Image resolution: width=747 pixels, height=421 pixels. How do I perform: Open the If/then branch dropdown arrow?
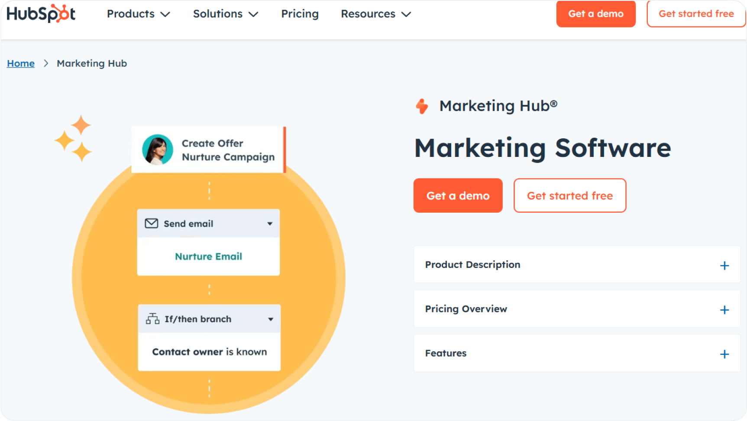click(270, 319)
